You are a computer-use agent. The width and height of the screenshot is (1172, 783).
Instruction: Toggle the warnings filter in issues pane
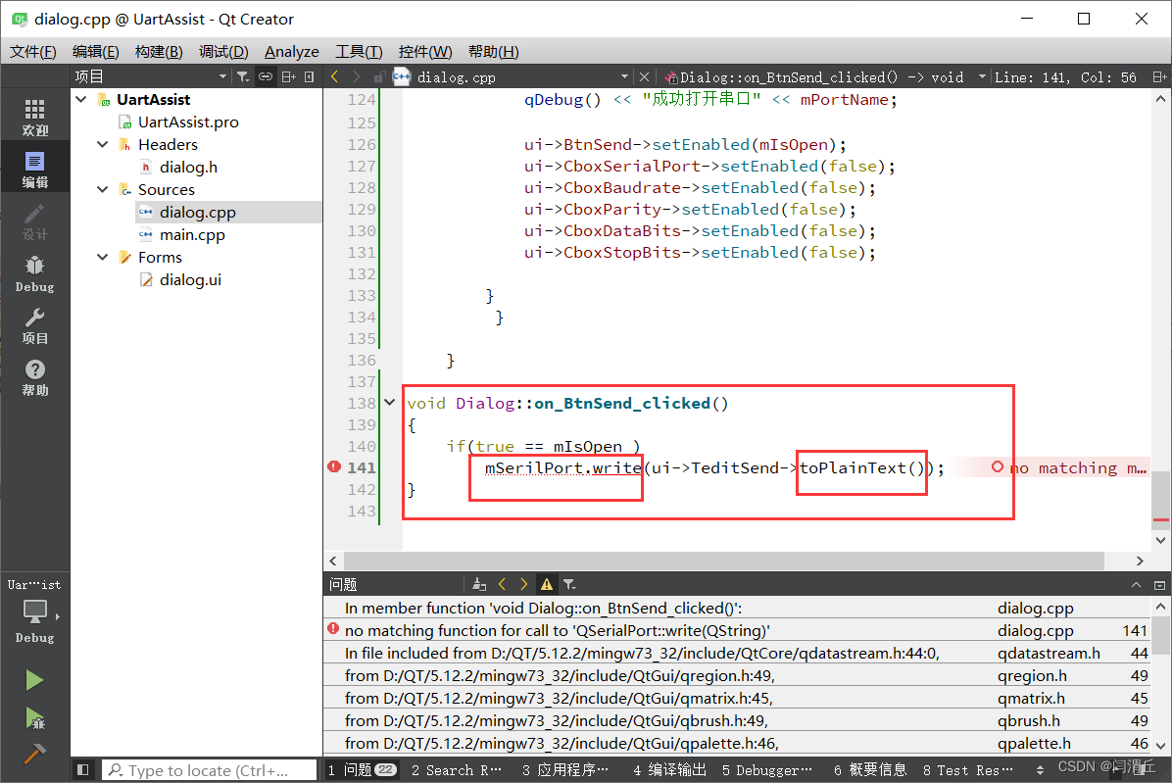(x=547, y=584)
